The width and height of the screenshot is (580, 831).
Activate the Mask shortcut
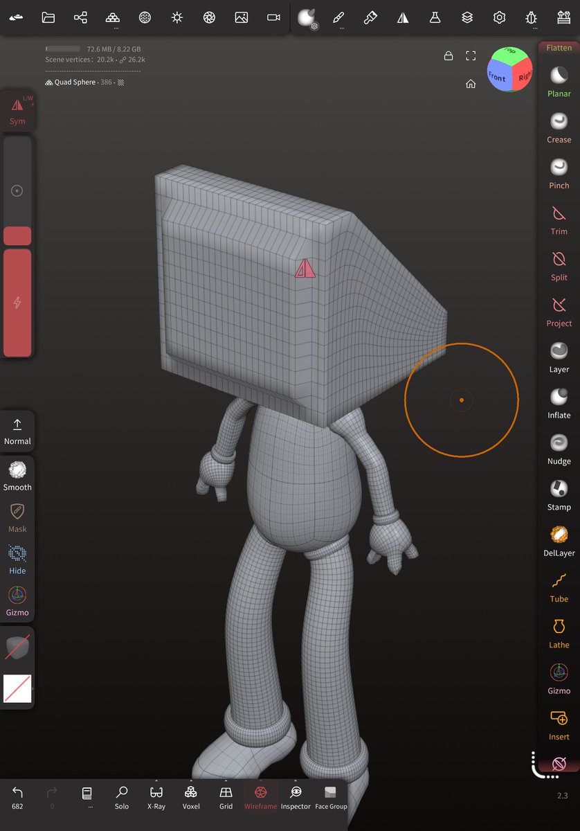[17, 518]
